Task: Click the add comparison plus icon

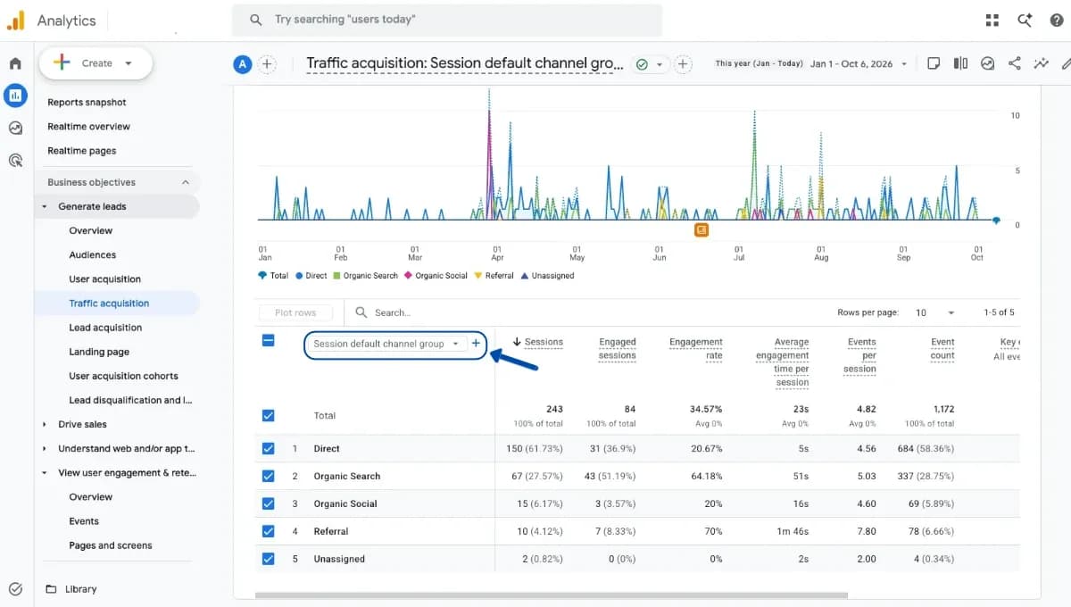Action: coord(267,64)
